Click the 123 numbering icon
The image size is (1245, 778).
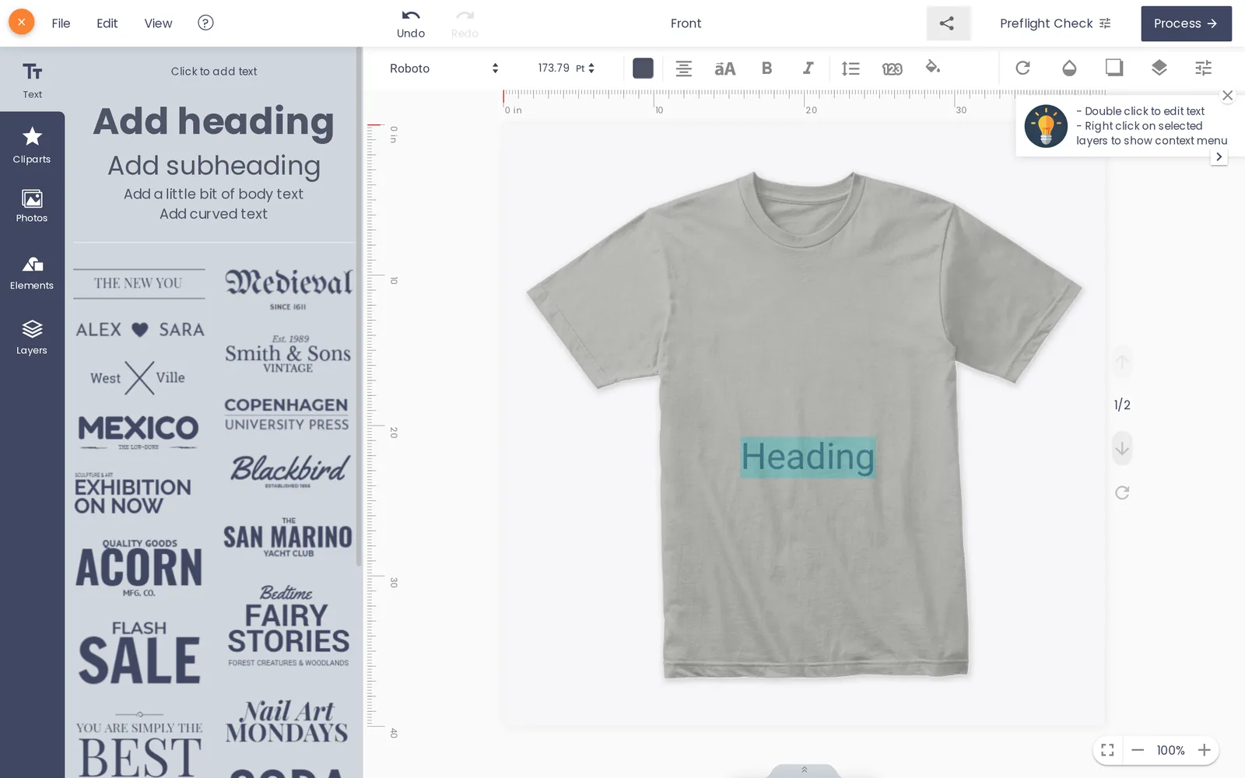coord(892,68)
